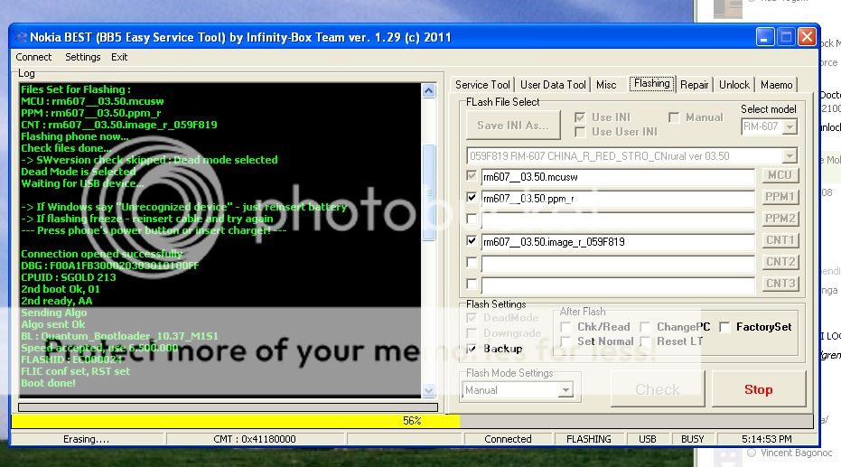
Task: Click the PPM2 file browse button
Action: 780,219
